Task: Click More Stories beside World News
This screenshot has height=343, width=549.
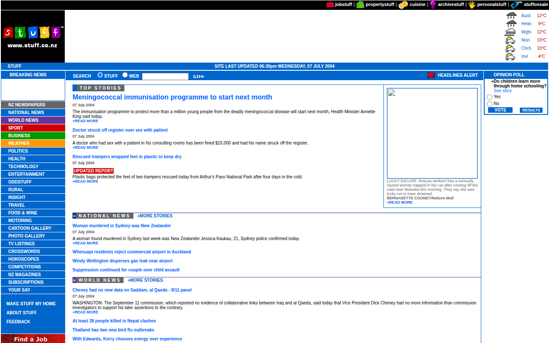Action: [145, 280]
